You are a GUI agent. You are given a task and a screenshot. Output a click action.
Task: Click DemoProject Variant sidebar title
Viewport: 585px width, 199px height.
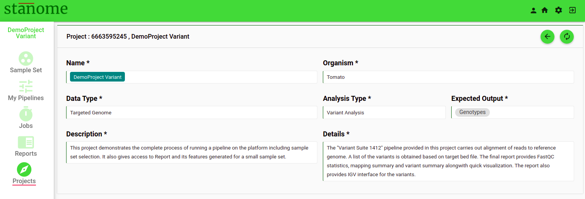coord(26,33)
